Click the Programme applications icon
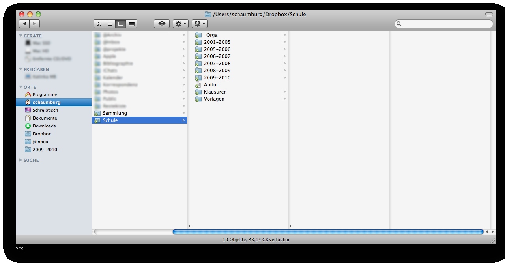Screen dimensions: 505x266 (28, 94)
